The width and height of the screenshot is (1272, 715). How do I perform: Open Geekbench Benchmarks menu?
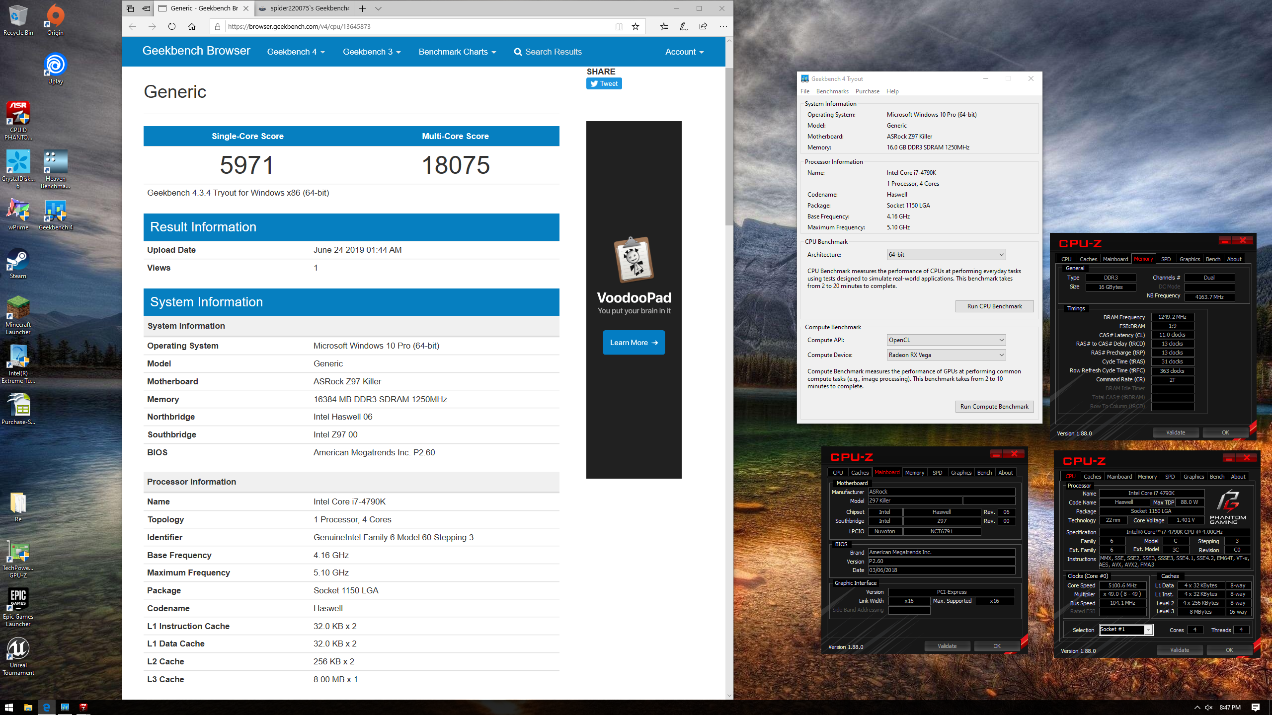[832, 91]
